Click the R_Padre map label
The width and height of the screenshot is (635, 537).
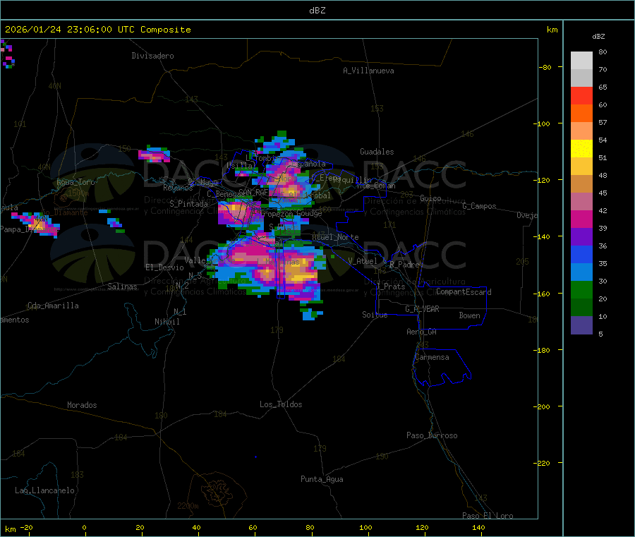[404, 265]
